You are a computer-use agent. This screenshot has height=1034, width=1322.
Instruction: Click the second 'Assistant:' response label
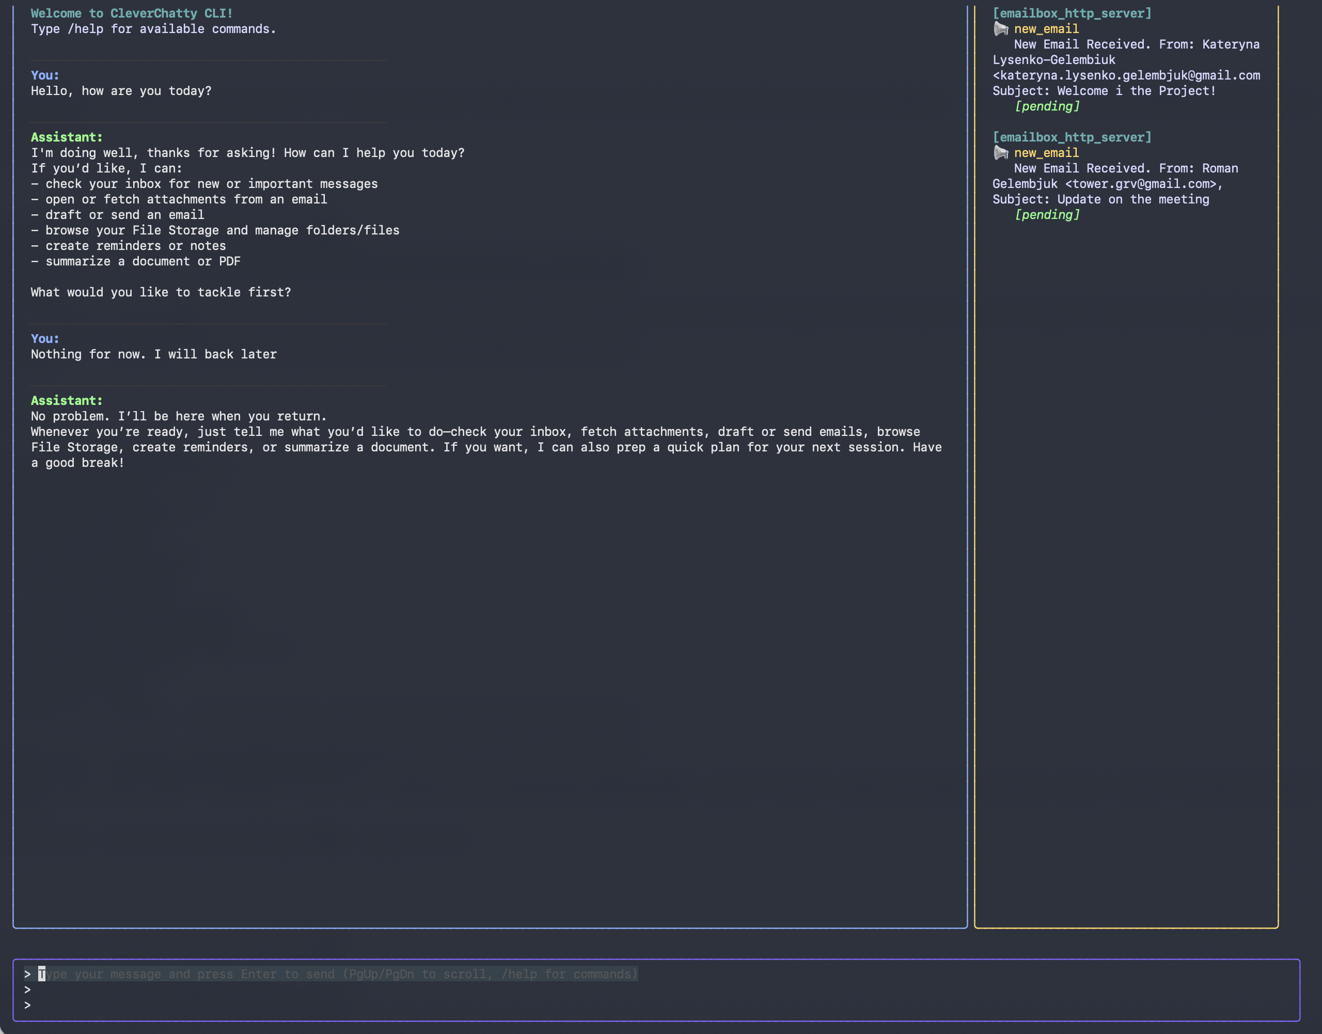[67, 401]
